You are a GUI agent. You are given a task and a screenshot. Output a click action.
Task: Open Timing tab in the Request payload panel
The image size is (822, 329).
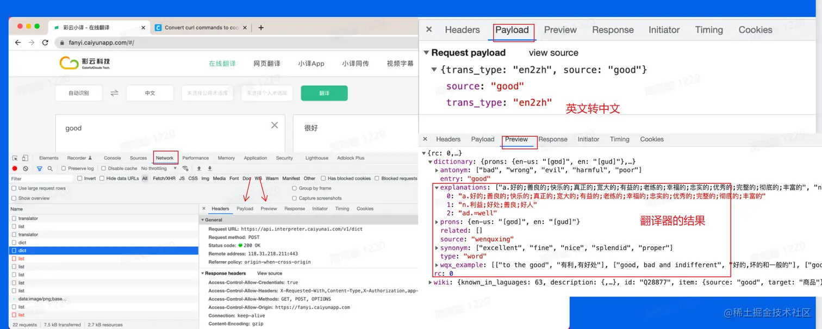point(709,30)
